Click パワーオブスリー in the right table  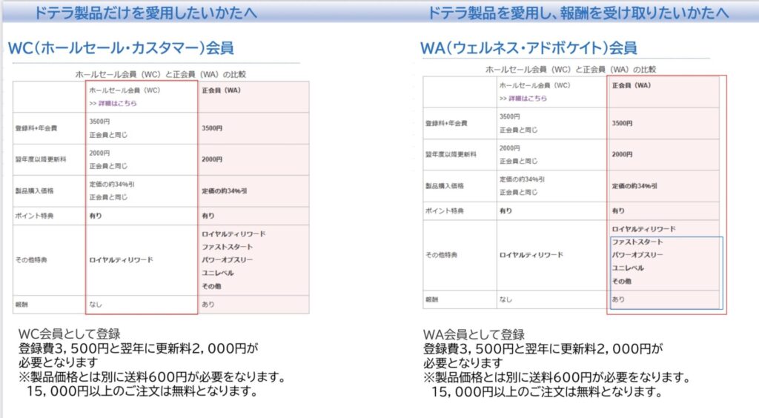(x=637, y=254)
